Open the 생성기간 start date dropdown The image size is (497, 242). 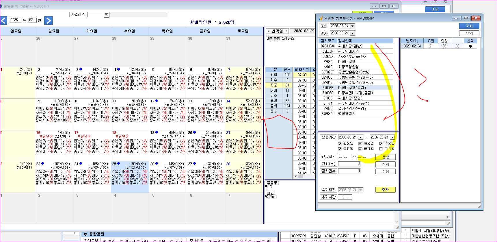tap(361, 137)
